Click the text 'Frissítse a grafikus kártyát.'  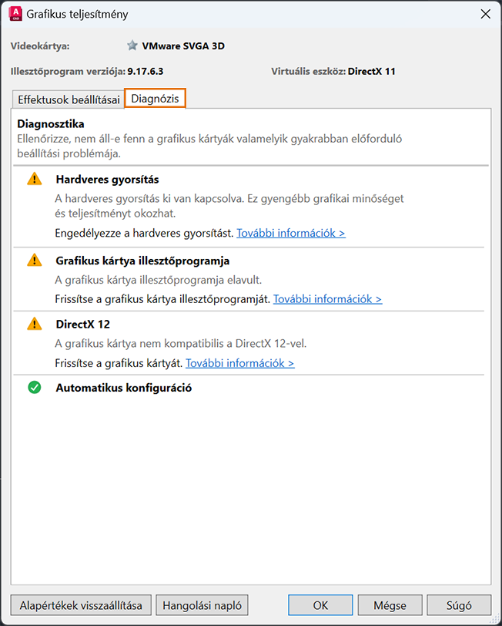119,363
